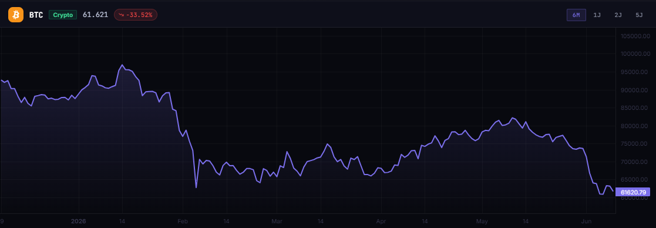The height and width of the screenshot is (228, 656).
Task: Switch to the 1J time range
Action: 597,15
